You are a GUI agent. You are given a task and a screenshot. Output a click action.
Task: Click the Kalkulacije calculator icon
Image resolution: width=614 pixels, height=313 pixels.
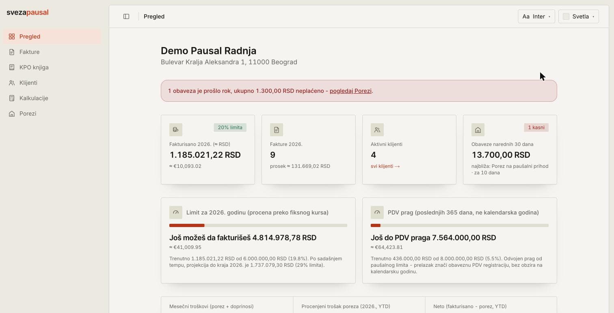[12, 98]
